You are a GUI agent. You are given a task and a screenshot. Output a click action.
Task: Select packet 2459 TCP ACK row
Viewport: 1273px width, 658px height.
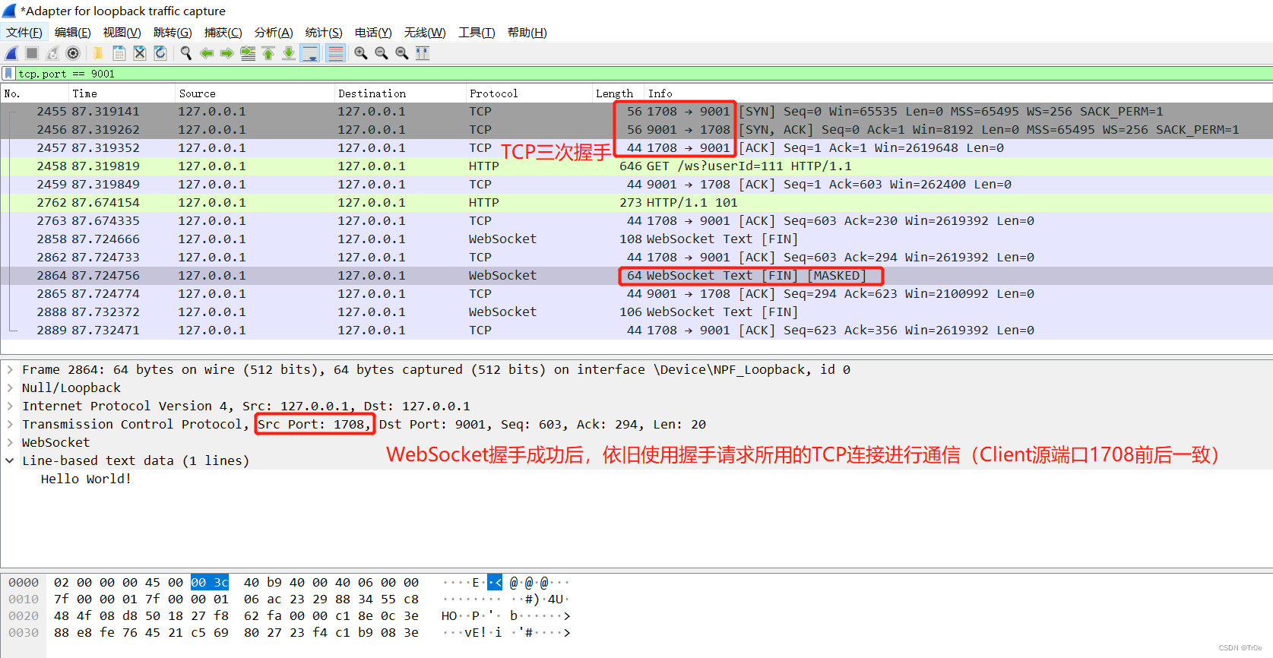[636, 184]
